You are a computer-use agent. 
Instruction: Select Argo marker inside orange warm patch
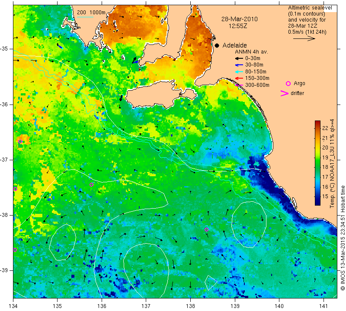pyautogui.click(x=20, y=142)
